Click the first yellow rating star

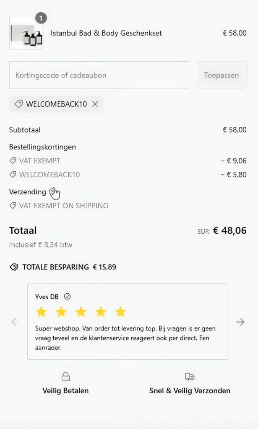click(x=41, y=312)
